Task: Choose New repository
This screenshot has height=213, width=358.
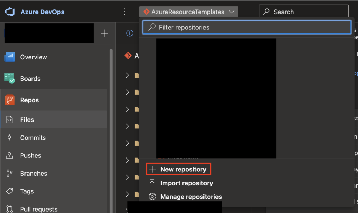Action: click(179, 169)
